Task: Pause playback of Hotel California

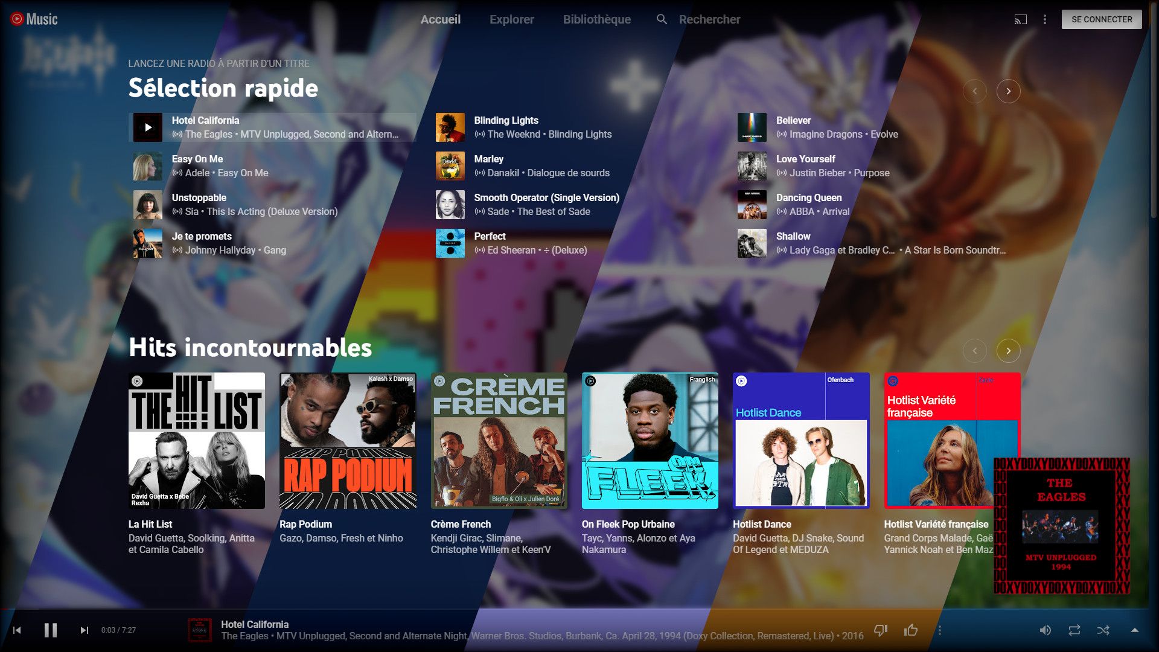Action: [x=51, y=630]
